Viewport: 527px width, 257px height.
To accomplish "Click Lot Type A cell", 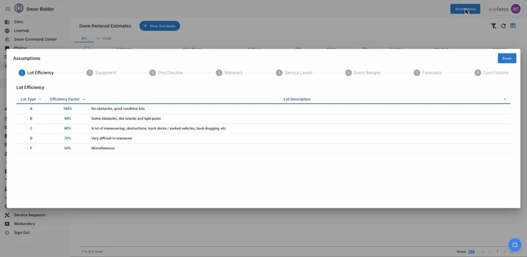I will [31, 109].
